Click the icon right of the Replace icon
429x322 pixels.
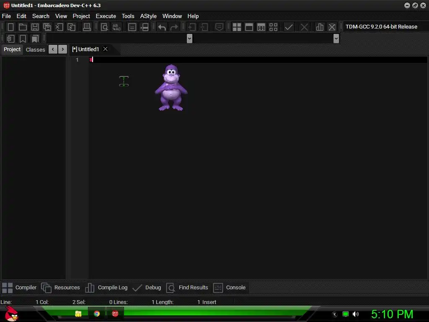[132, 27]
